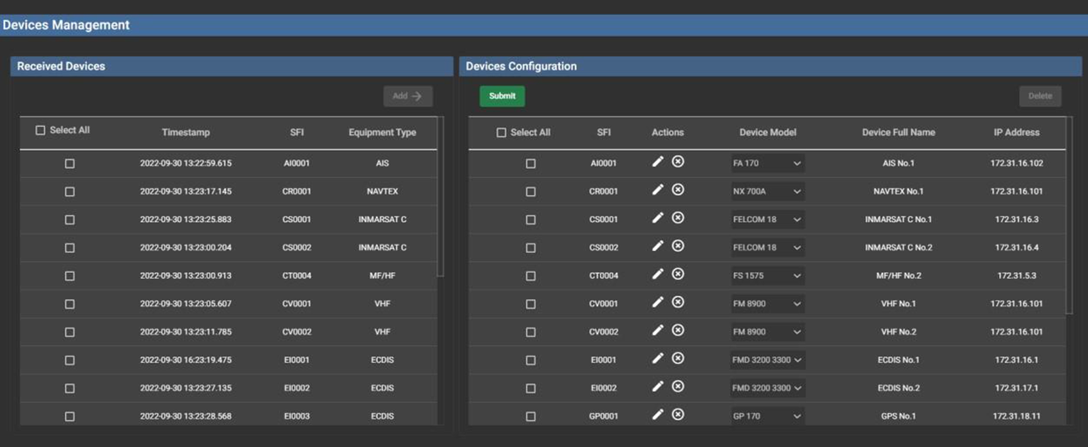This screenshot has height=447, width=1088.
Task: Edit the CV0002 device configuration
Action: (x=657, y=330)
